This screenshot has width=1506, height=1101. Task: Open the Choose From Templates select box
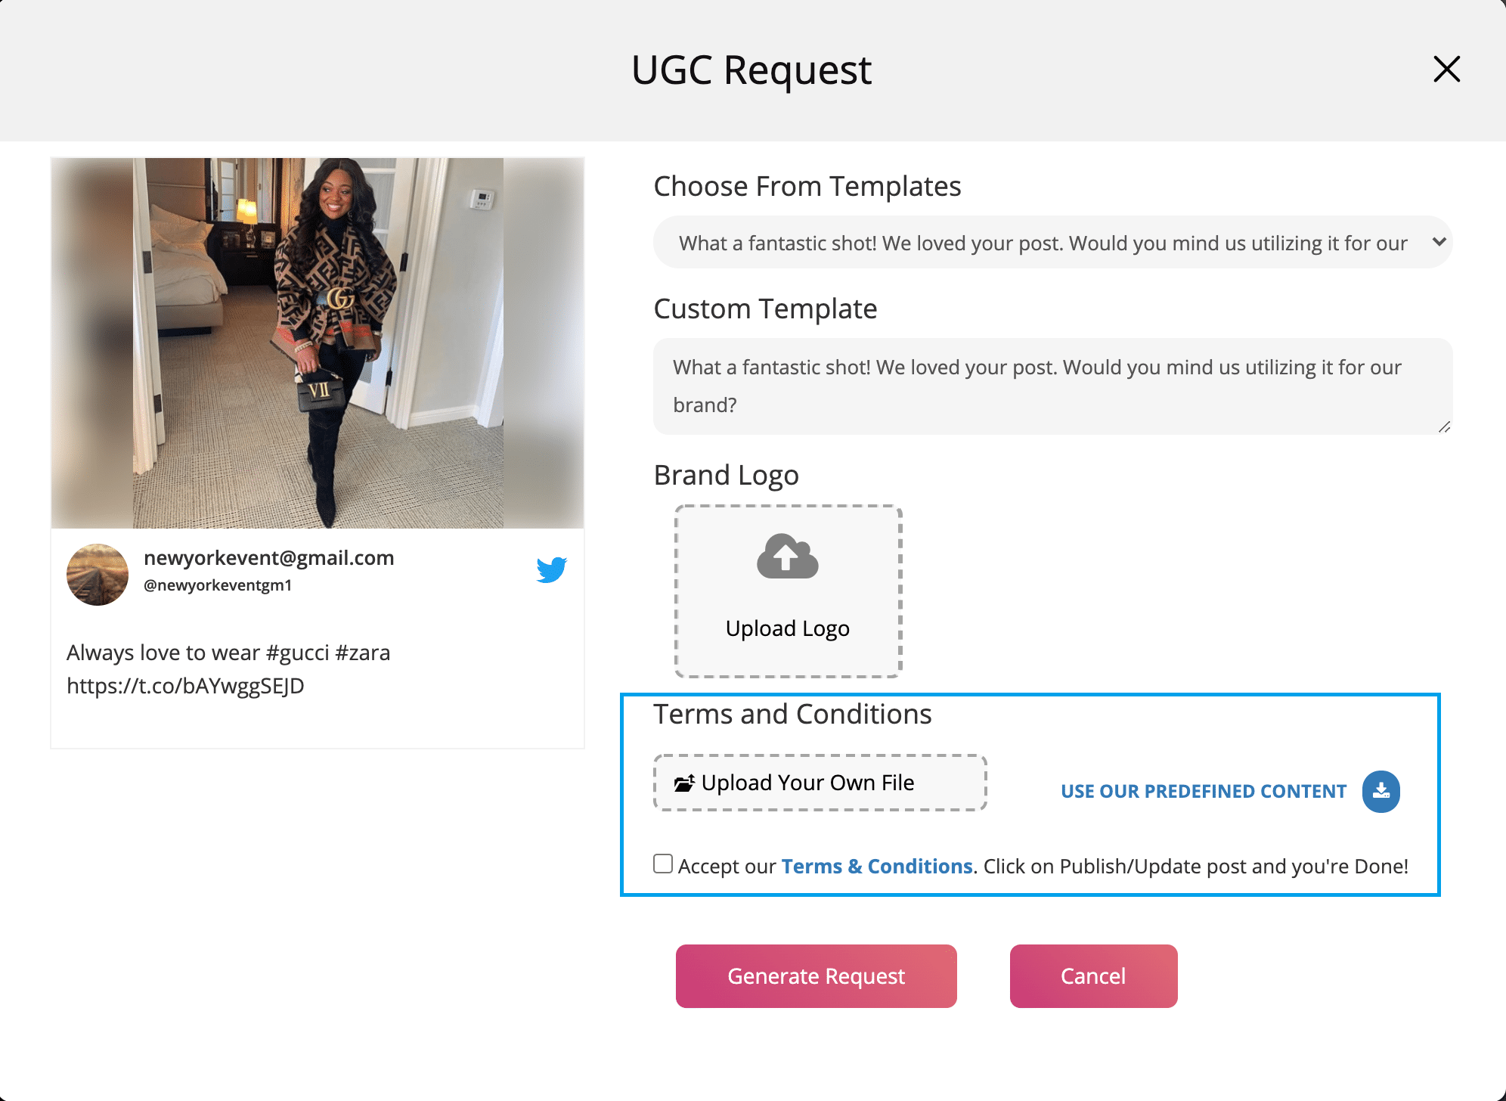click(x=1043, y=243)
